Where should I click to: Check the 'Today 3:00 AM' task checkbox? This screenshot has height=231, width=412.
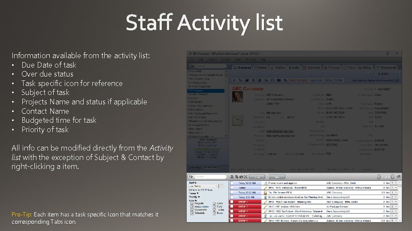231,197
